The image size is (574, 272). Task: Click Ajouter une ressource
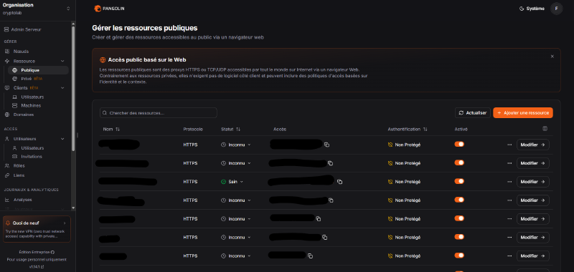(x=523, y=113)
